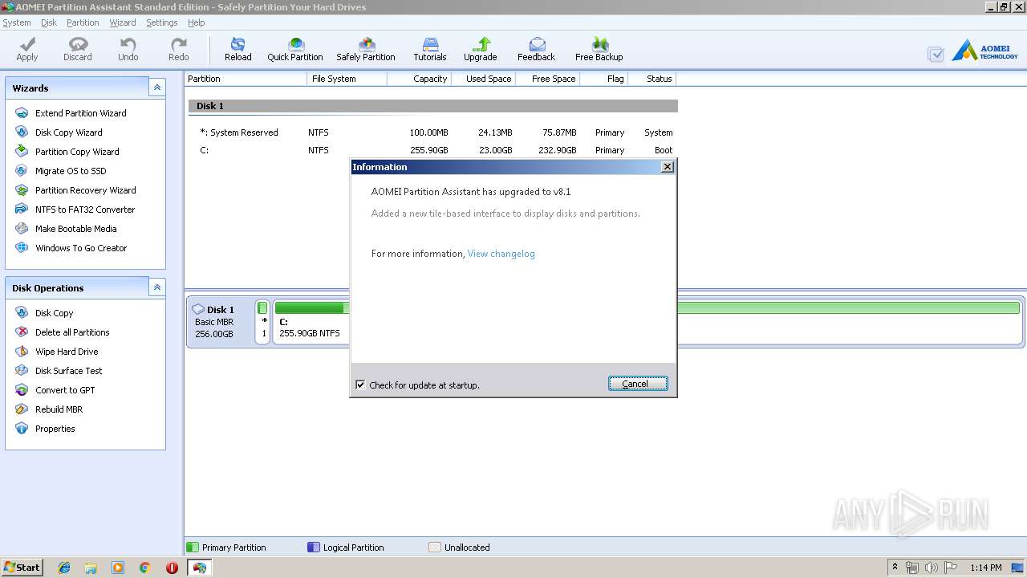Open Quick Partition from the toolbar
This screenshot has width=1027, height=578.
click(x=295, y=49)
